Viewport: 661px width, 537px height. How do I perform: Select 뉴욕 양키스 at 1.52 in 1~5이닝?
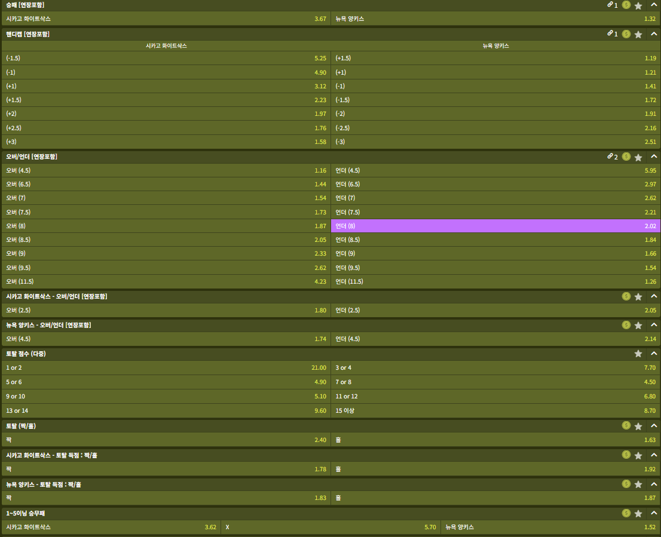click(x=550, y=527)
